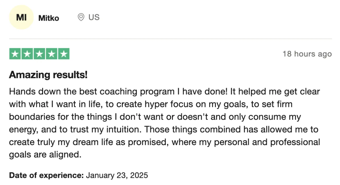Click the date "January 23, 2025"
The width and height of the screenshot is (340, 185).
click(117, 175)
